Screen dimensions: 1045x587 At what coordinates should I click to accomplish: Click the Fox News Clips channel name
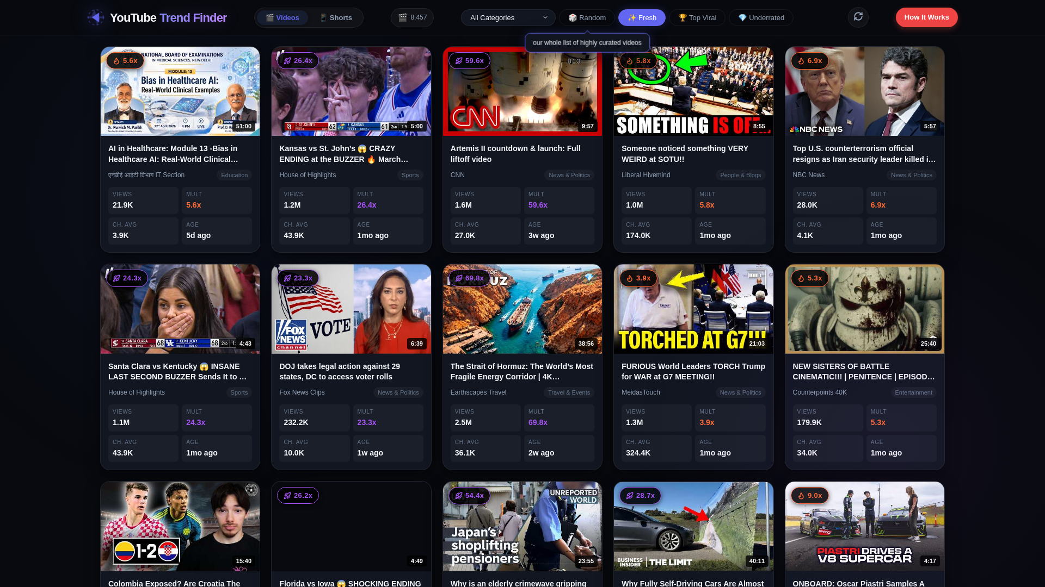302,392
